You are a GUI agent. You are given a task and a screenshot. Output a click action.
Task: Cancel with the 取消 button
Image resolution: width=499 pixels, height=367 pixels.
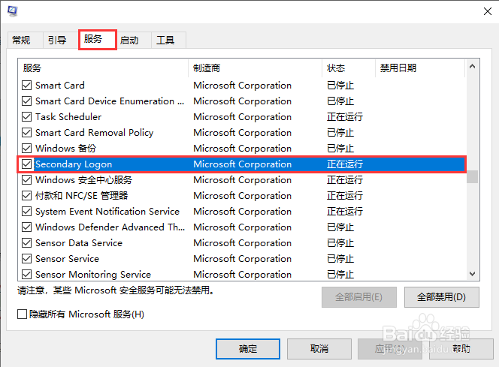click(319, 349)
